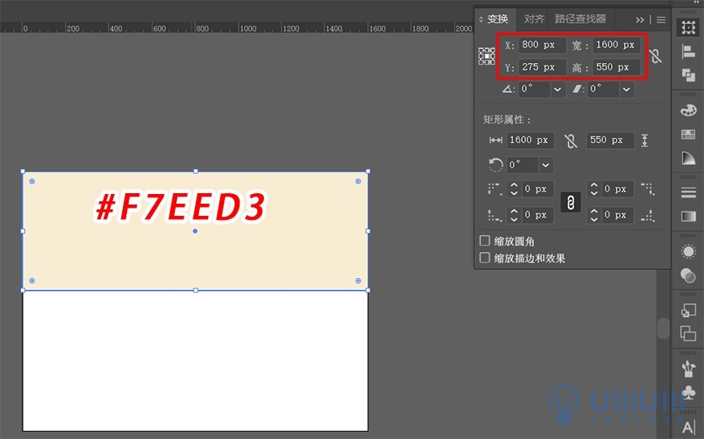Expand hidden panel tabs with double chevron
This screenshot has height=439, width=704.
pyautogui.click(x=640, y=19)
